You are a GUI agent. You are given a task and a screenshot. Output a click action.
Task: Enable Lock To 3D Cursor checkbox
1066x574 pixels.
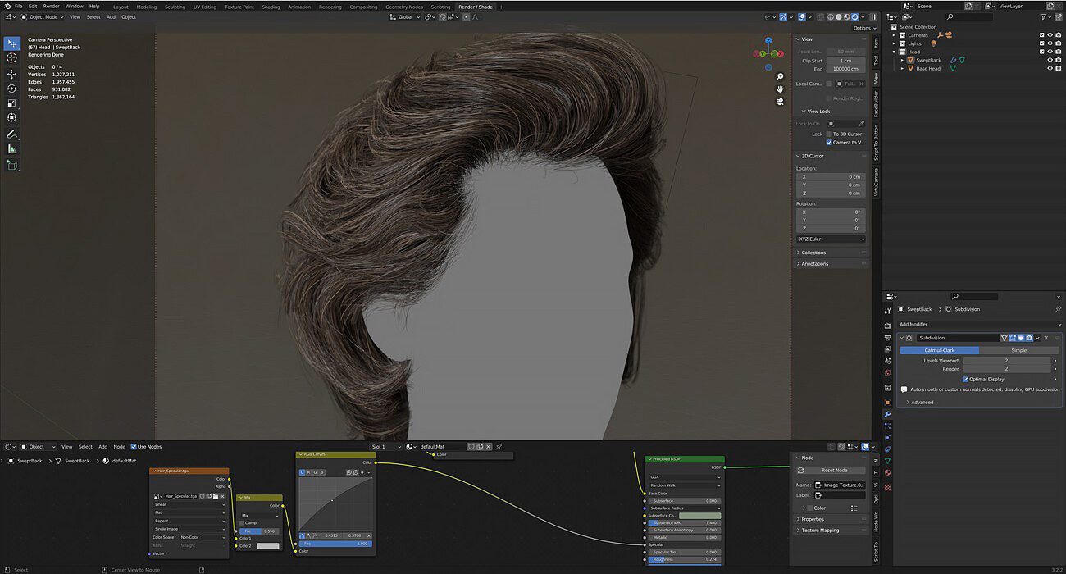[x=829, y=134]
